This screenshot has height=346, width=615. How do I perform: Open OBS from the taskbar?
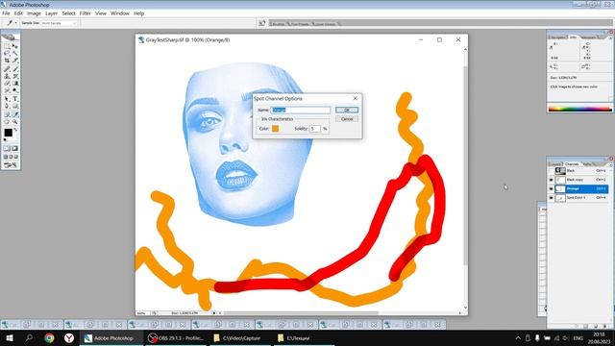tap(177, 337)
